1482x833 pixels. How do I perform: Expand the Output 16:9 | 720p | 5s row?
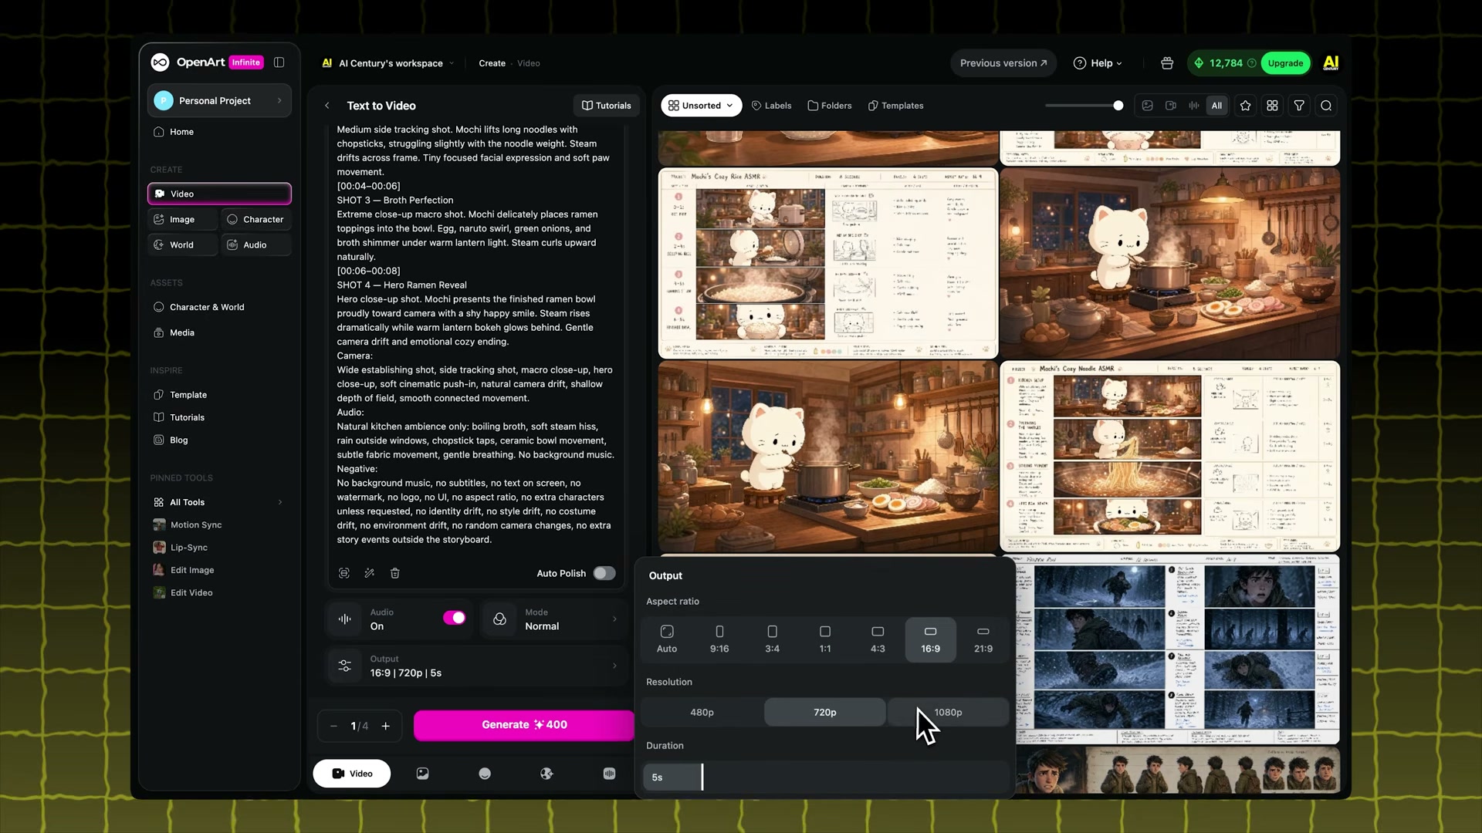click(x=476, y=666)
